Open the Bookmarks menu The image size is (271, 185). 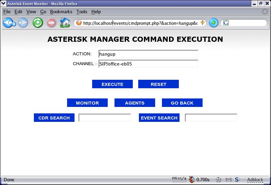61,12
